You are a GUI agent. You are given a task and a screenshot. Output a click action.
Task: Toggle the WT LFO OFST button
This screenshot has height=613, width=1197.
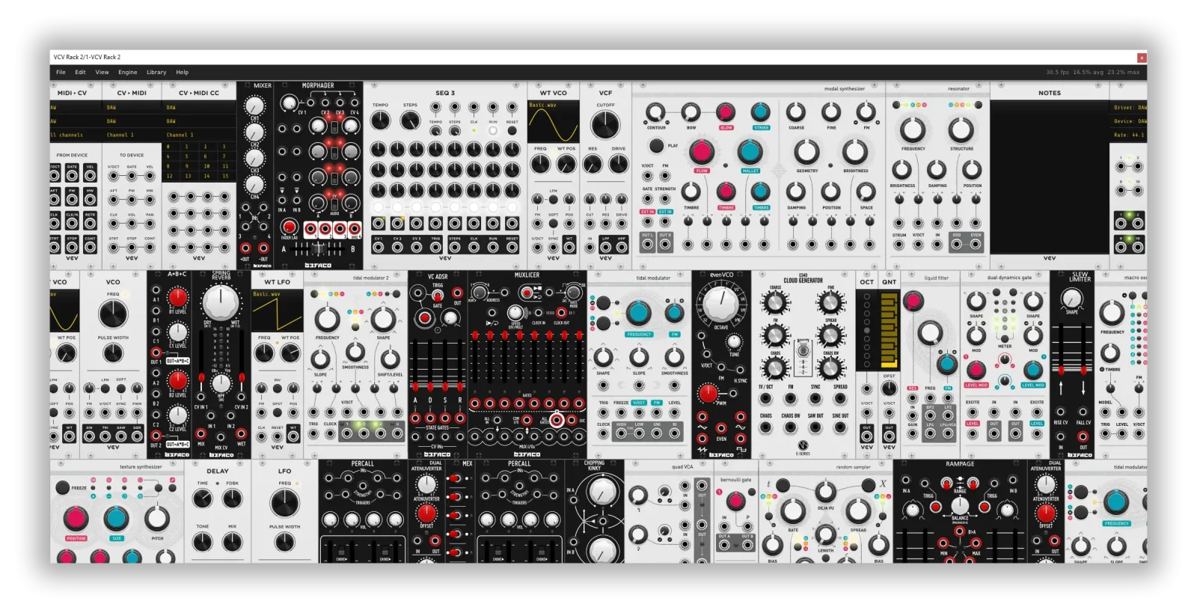tap(277, 412)
